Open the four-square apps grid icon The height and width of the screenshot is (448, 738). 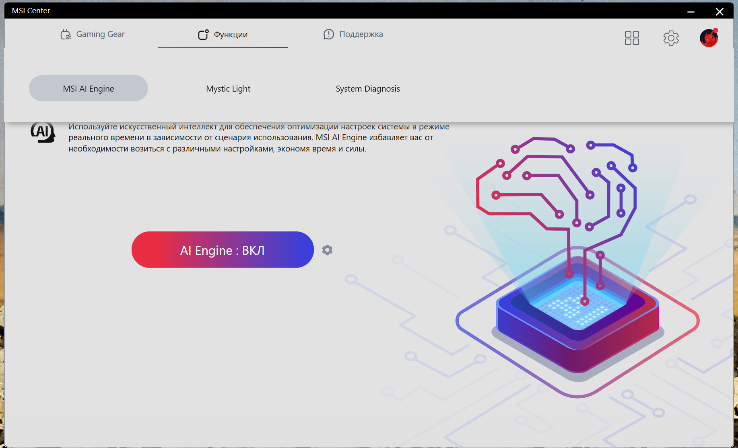632,38
